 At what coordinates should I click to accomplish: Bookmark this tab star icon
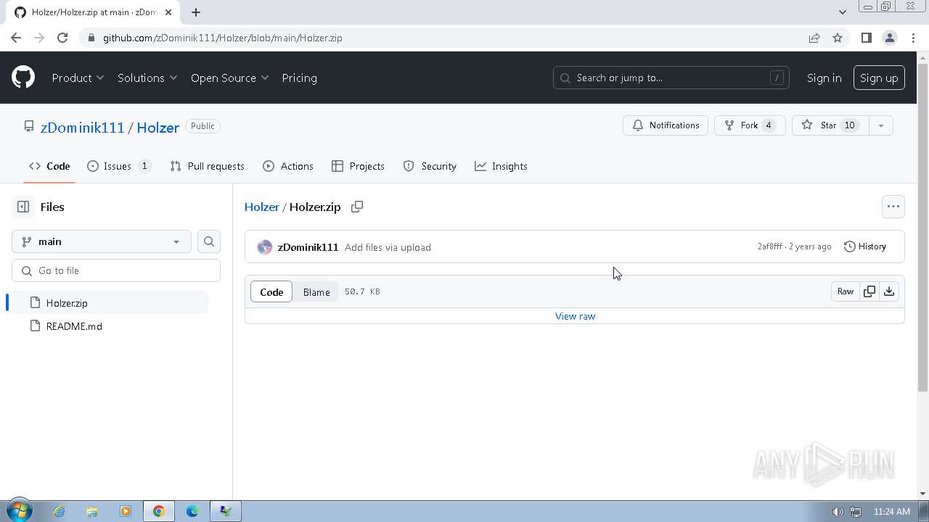(838, 38)
